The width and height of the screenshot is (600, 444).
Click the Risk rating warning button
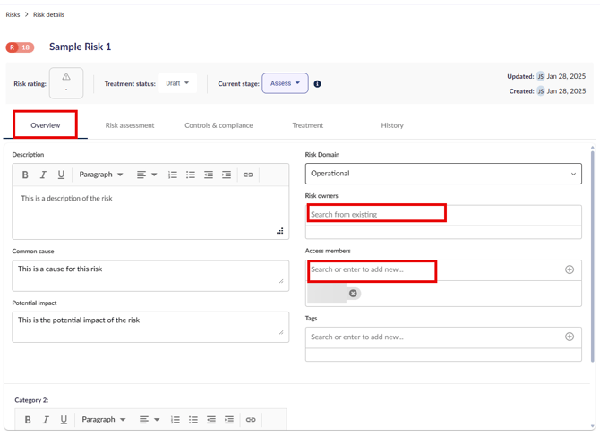coord(66,83)
